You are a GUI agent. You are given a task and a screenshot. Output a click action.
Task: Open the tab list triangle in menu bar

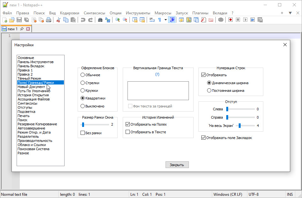tap(290, 13)
